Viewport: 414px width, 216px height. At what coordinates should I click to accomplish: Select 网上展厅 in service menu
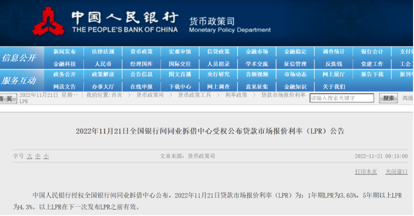click(334, 74)
